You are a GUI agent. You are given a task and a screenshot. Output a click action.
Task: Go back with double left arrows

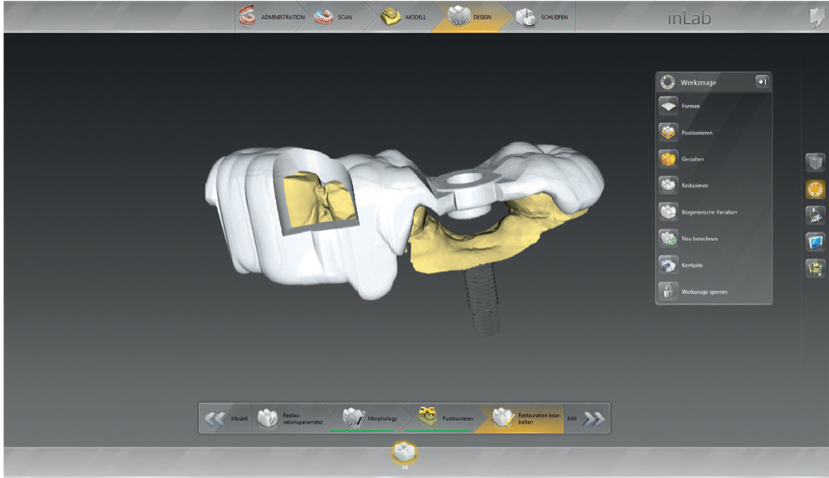pyautogui.click(x=215, y=418)
